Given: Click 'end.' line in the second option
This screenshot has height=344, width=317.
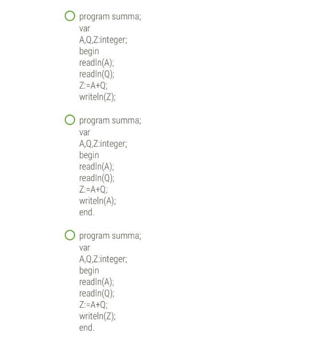Looking at the screenshot, I should [x=87, y=212].
